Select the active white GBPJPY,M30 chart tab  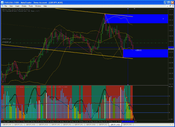click(115, 124)
